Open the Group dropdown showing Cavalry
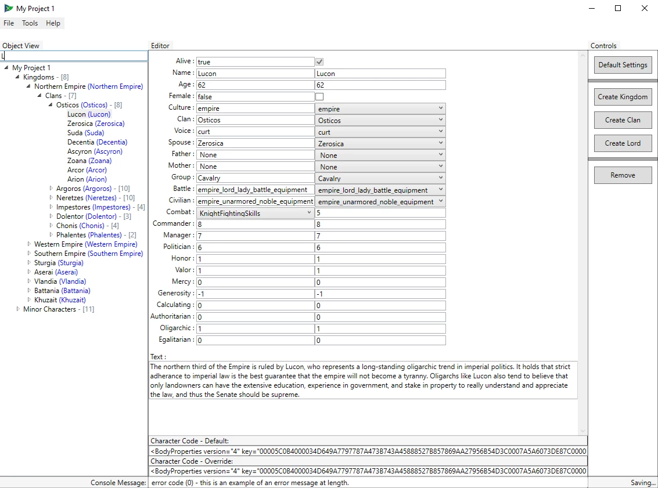Screen dimensions: 658x488 [380, 178]
